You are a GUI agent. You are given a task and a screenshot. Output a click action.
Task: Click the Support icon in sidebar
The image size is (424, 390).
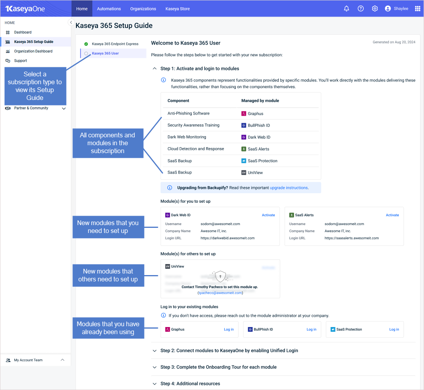(7, 61)
